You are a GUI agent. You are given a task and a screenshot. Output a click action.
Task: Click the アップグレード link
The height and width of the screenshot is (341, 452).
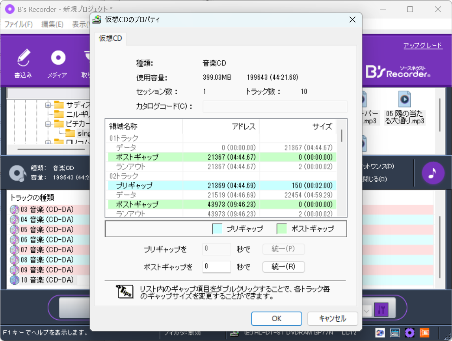422,46
